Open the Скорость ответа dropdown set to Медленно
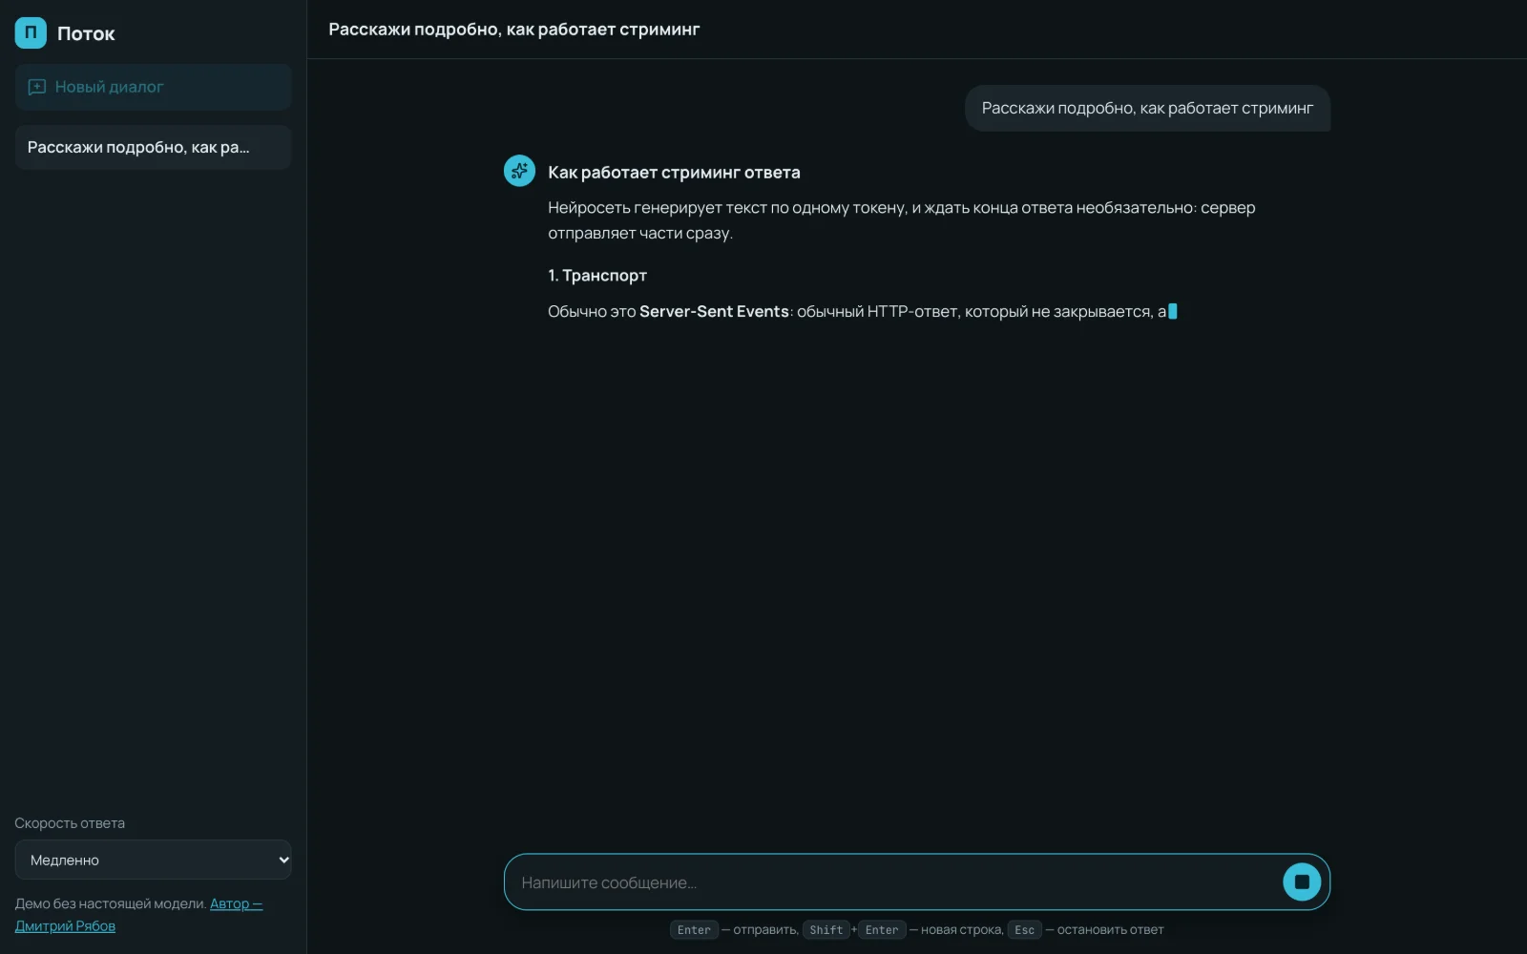 153,860
